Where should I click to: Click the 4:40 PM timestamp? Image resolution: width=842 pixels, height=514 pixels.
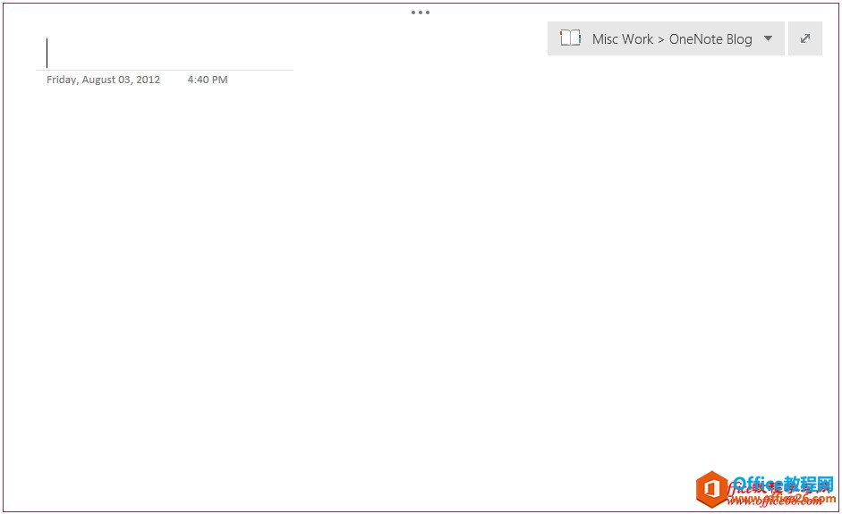pos(208,80)
